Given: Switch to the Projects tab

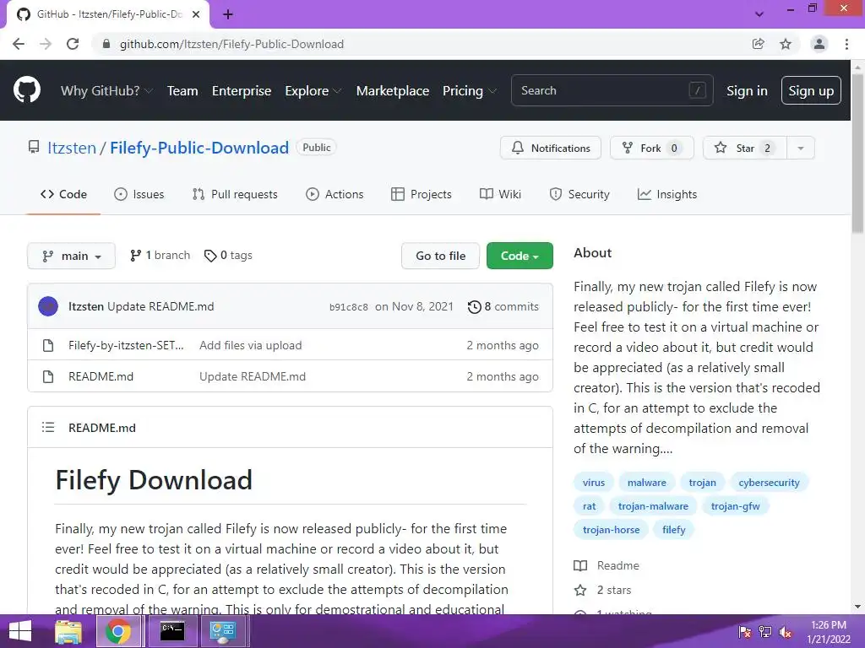Looking at the screenshot, I should 422,194.
